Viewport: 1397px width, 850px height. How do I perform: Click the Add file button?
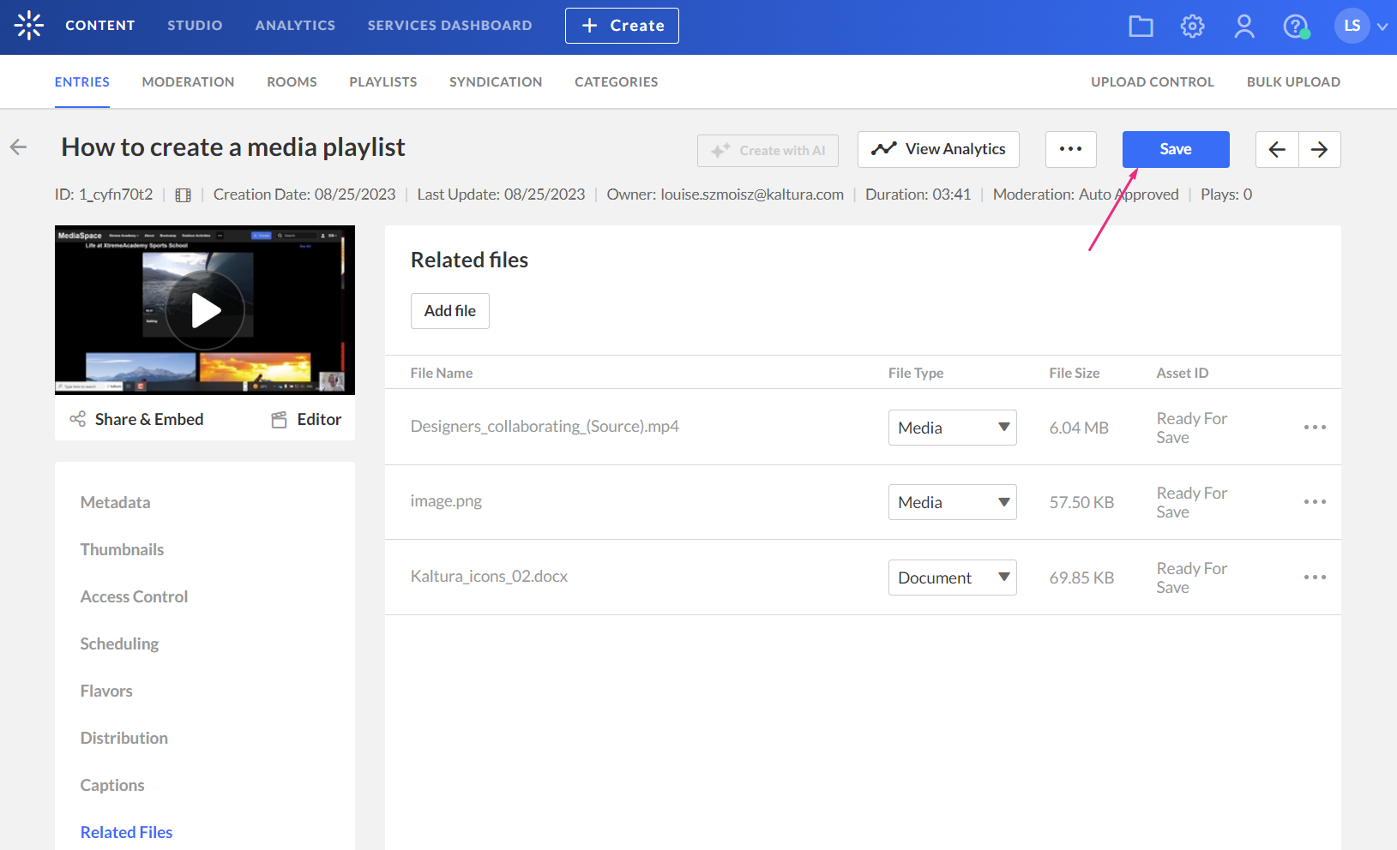(449, 311)
